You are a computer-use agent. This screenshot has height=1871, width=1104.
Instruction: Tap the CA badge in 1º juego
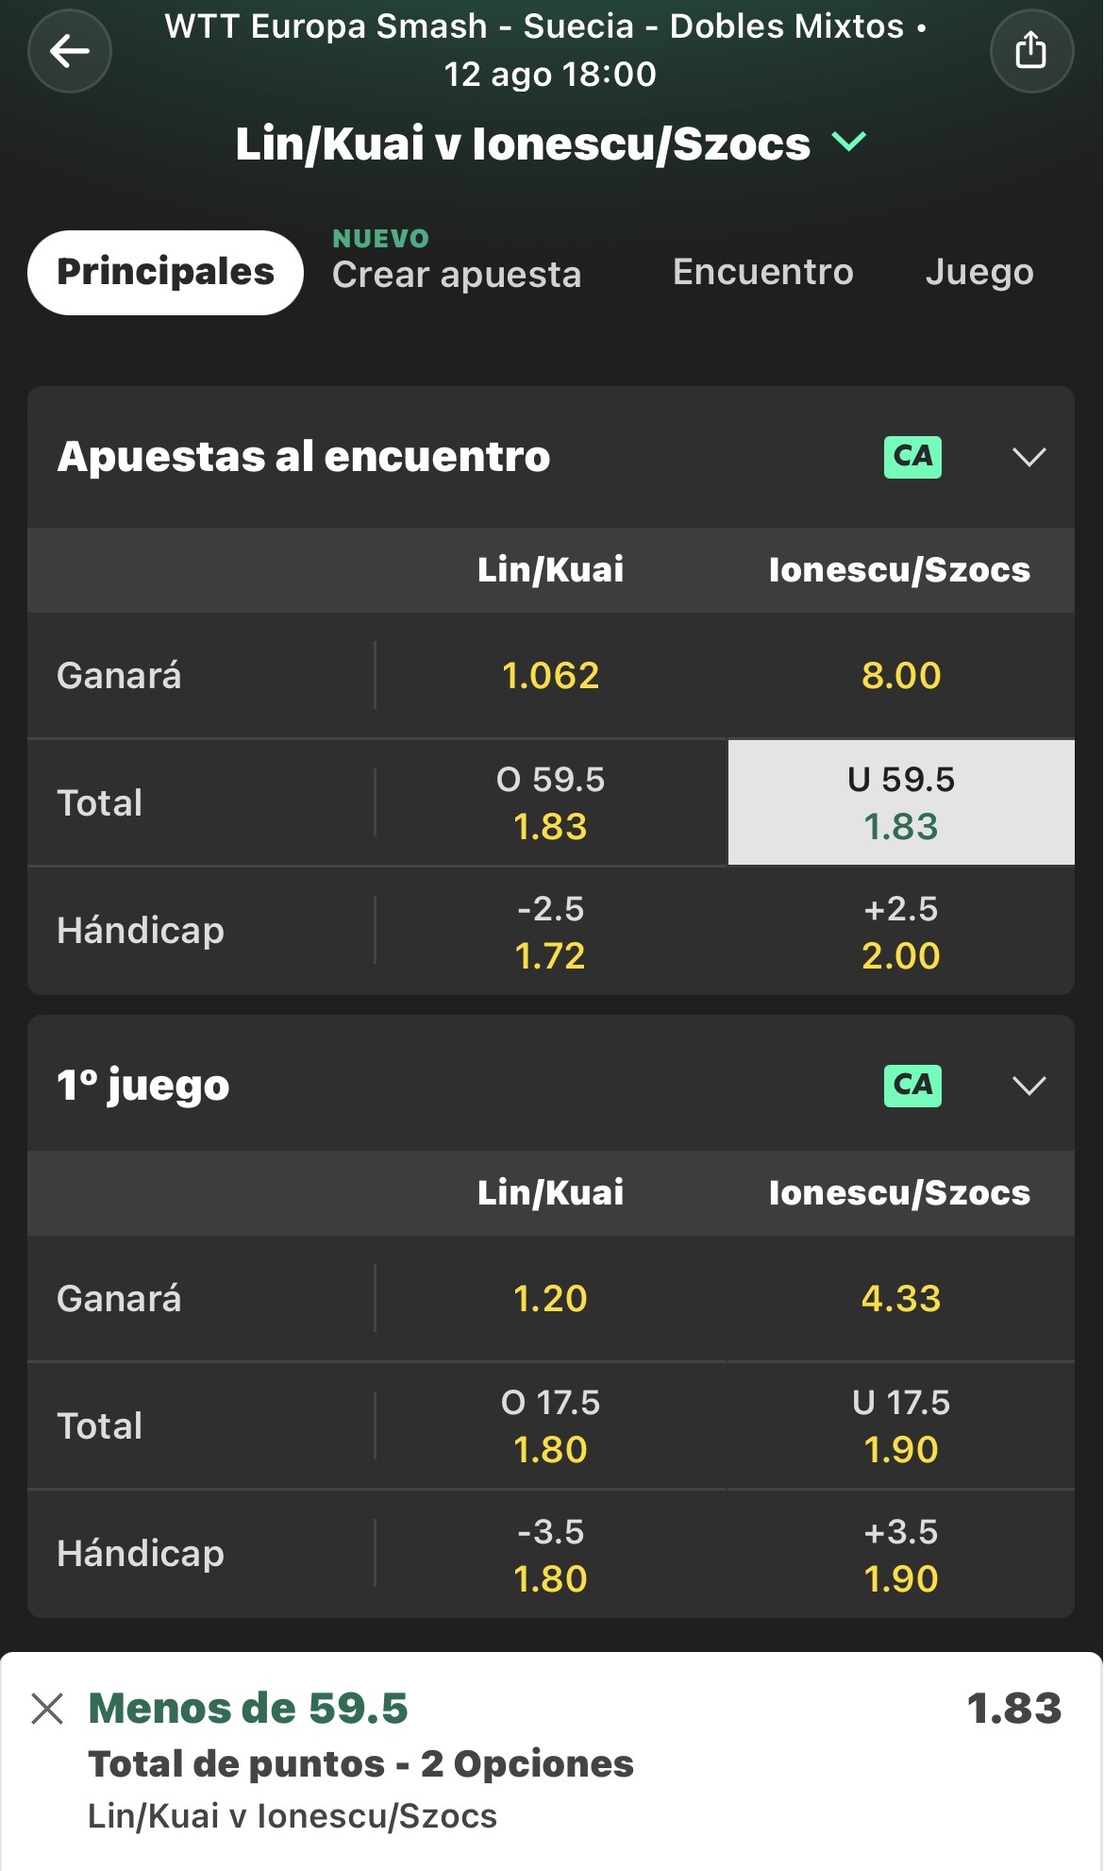click(x=912, y=1085)
